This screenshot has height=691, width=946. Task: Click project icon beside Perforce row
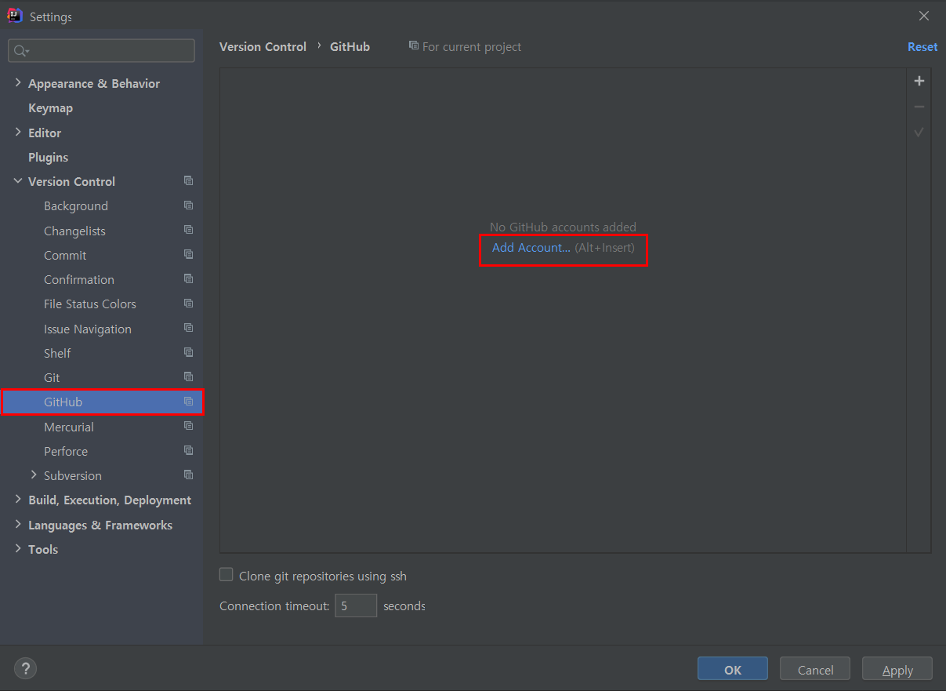(x=188, y=450)
